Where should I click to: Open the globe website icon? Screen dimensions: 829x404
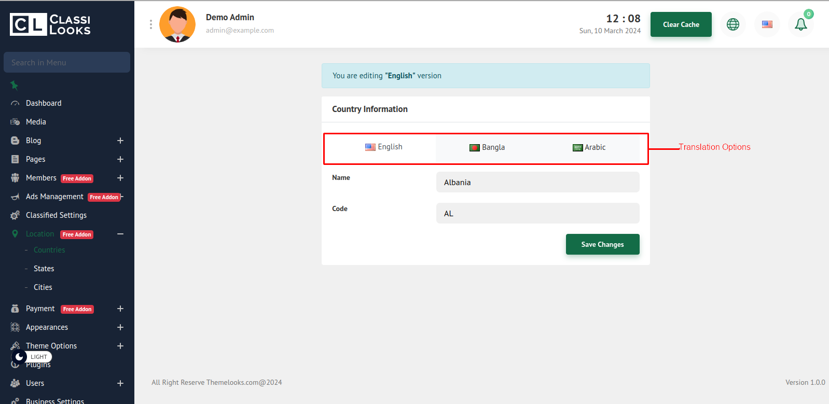pos(733,24)
